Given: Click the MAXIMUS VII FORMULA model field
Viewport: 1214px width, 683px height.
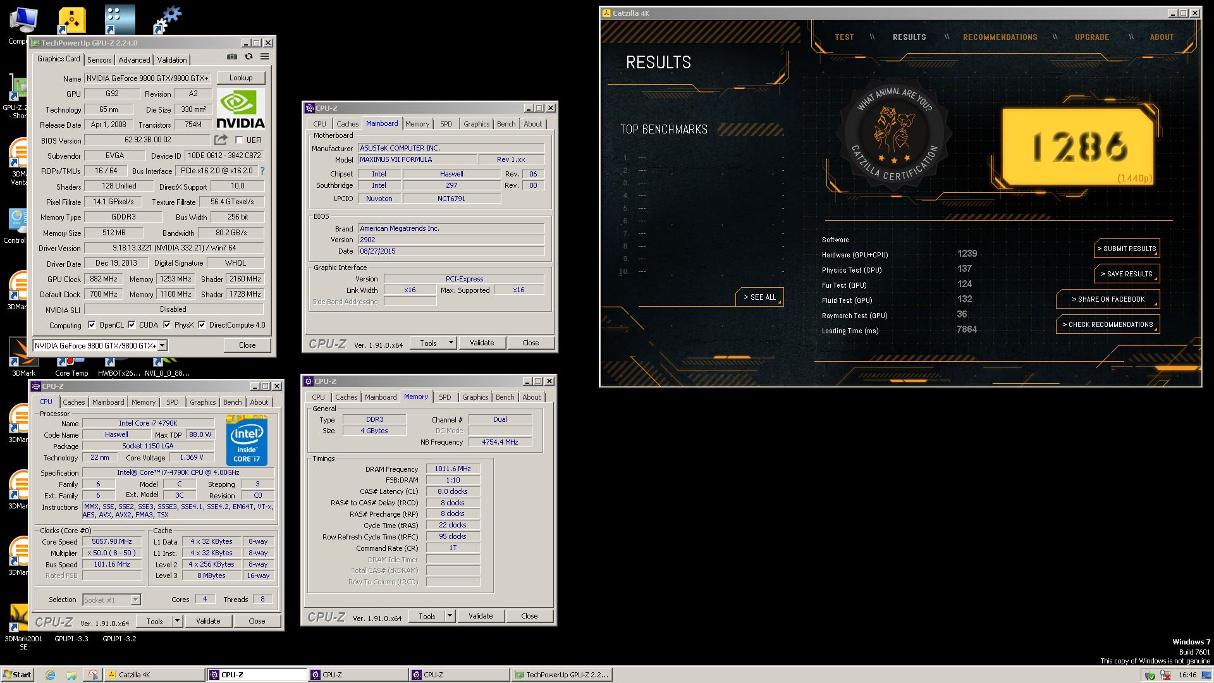Looking at the screenshot, I should tap(417, 159).
